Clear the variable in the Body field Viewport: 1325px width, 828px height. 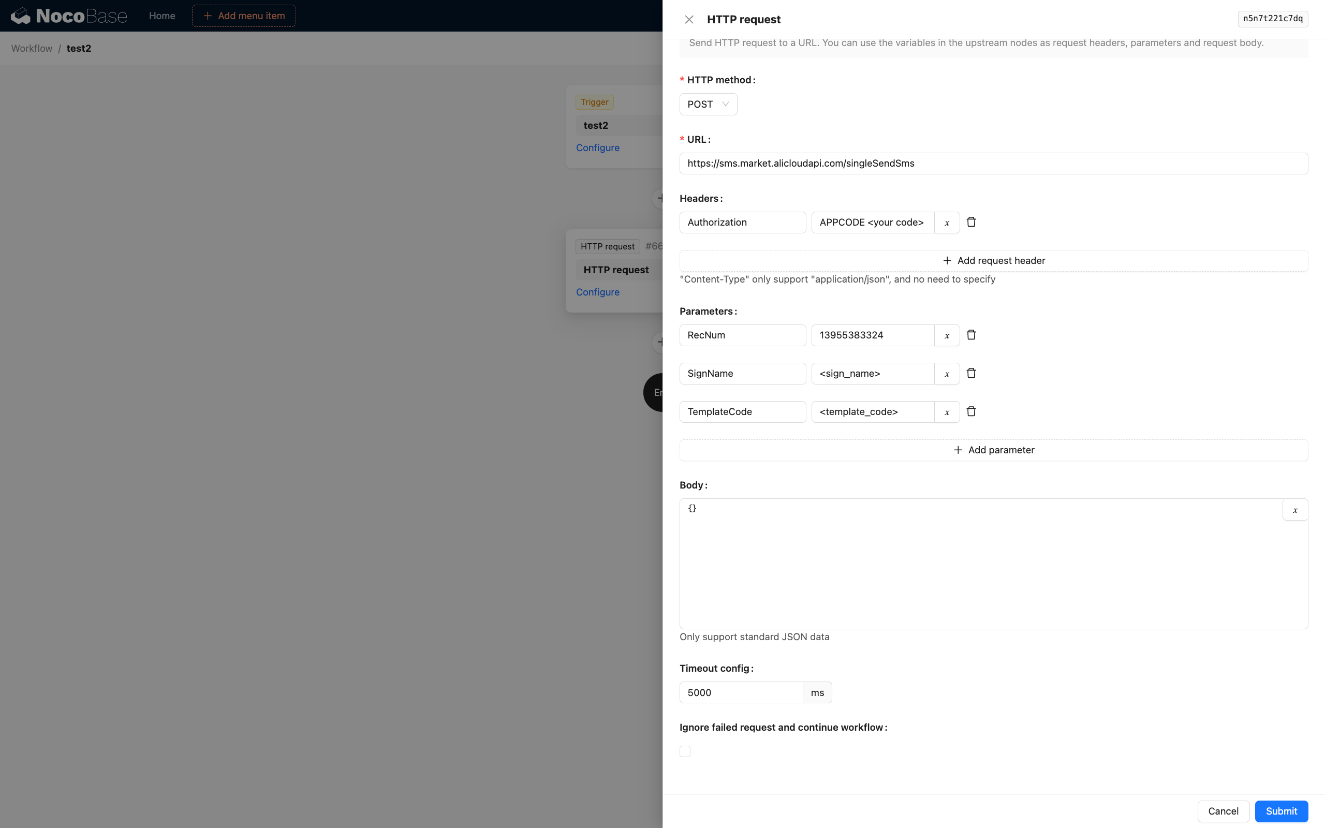1295,509
